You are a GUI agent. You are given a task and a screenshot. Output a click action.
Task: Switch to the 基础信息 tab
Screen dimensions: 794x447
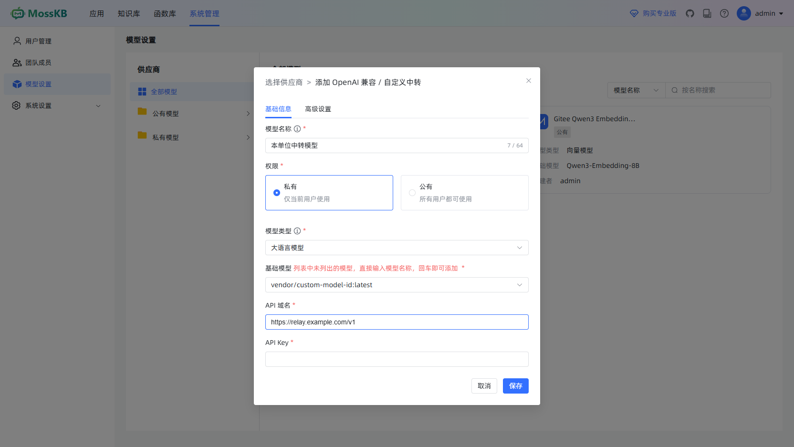click(x=278, y=109)
